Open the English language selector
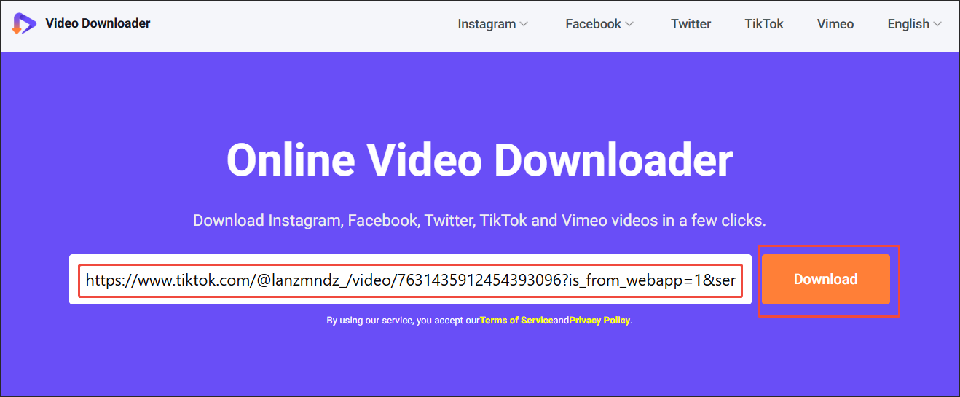 click(914, 24)
